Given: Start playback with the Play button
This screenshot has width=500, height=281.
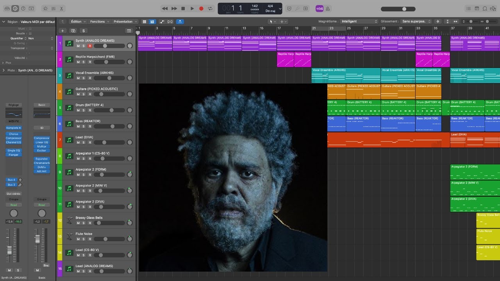Looking at the screenshot, I should (192, 8).
